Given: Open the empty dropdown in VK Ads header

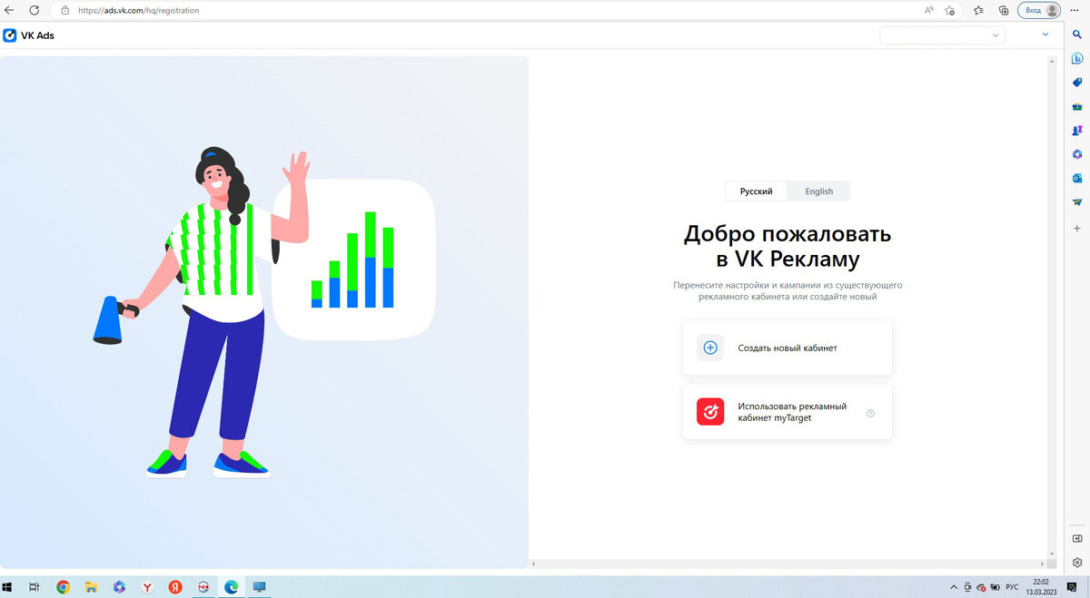Looking at the screenshot, I should tap(942, 35).
